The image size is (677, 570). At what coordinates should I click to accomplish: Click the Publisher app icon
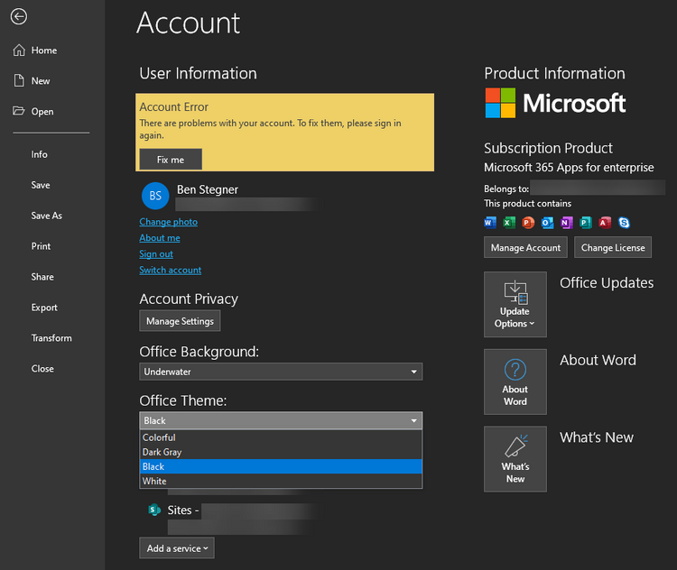pyautogui.click(x=586, y=223)
